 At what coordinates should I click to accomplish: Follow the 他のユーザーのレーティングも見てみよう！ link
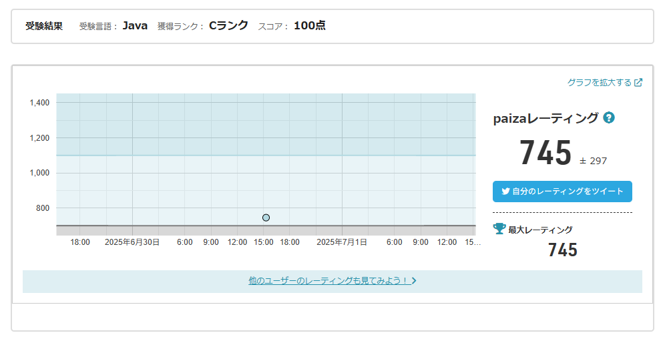click(x=328, y=281)
